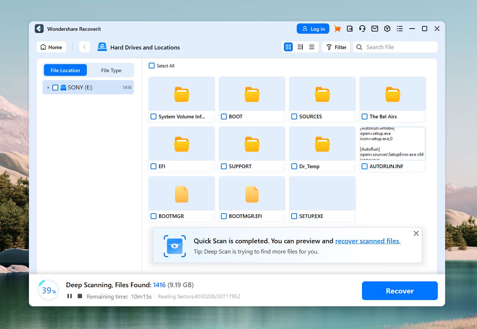Select the BOOTMGR.EFI file thumbnail
This screenshot has height=329, width=477.
point(252,194)
